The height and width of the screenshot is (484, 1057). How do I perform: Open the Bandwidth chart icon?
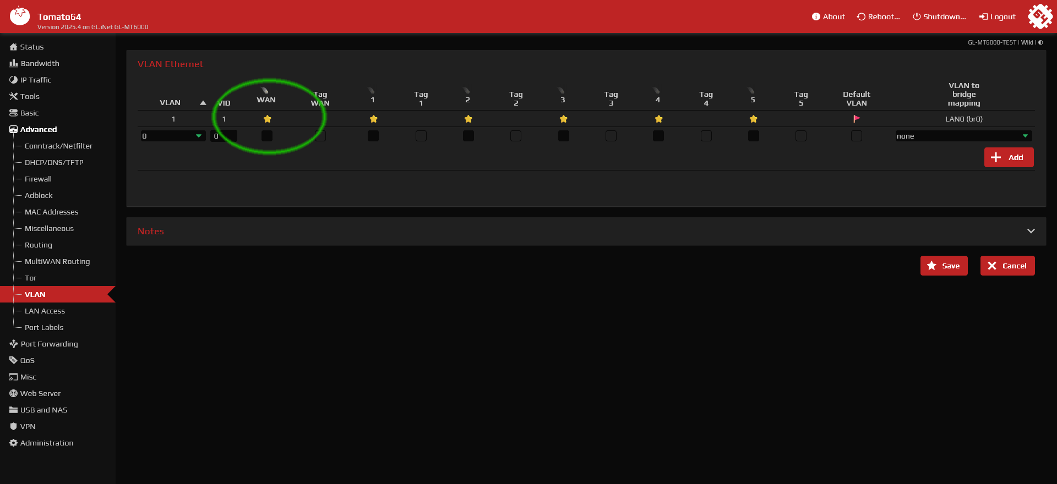click(14, 63)
